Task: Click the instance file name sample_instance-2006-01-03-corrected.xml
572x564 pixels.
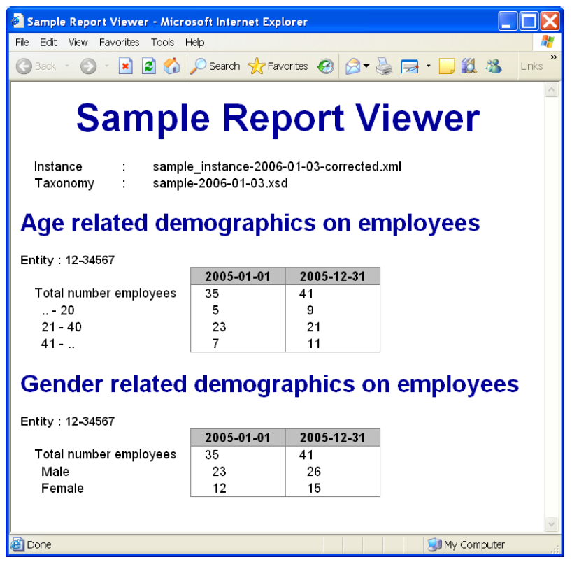Action: [277, 166]
